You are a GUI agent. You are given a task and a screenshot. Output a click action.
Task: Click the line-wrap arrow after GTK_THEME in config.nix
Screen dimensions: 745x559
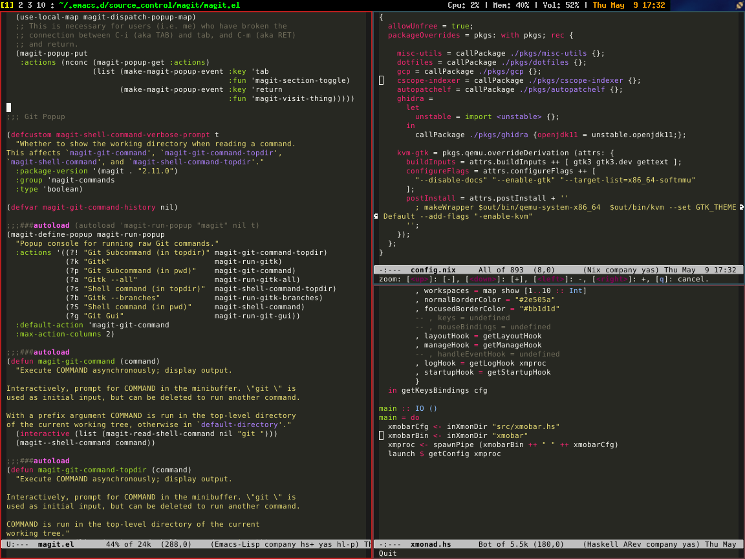click(x=742, y=207)
